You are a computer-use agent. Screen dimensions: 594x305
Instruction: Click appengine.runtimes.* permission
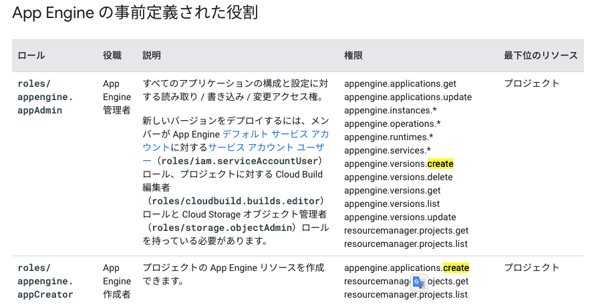point(389,137)
